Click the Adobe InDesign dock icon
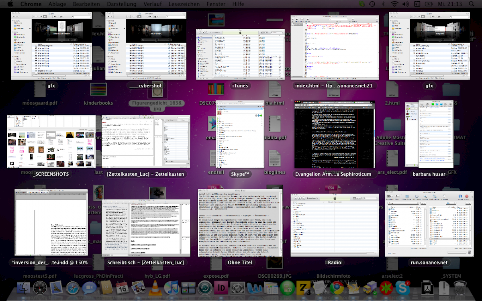 tap(221, 287)
